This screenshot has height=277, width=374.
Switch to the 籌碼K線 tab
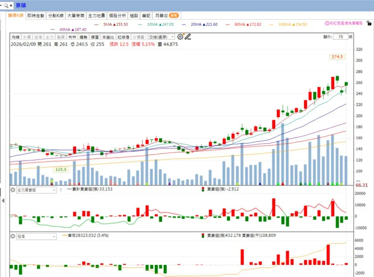click(x=16, y=16)
